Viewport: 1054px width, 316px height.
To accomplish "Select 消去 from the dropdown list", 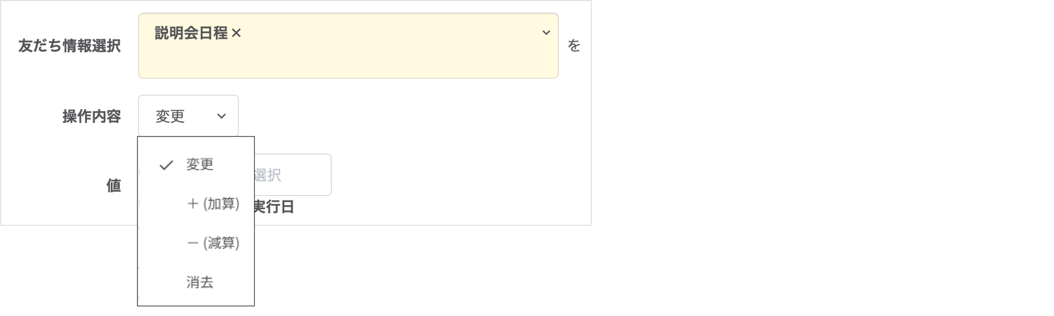I will click(x=200, y=282).
